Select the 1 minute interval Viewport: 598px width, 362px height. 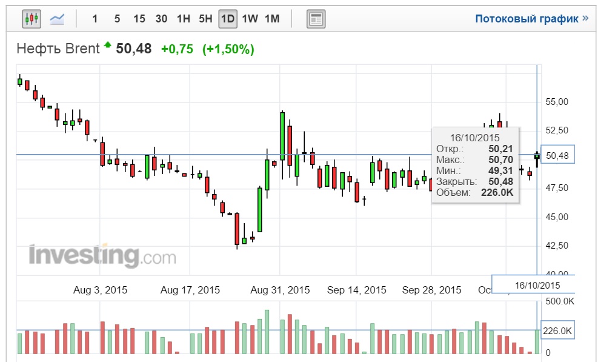95,19
